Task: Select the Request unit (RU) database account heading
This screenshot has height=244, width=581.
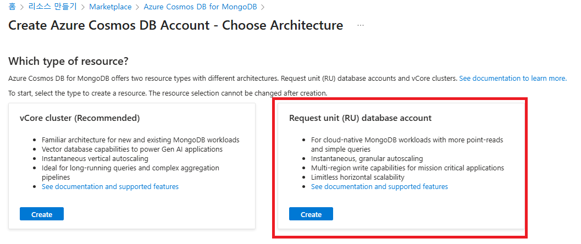Action: [360, 118]
